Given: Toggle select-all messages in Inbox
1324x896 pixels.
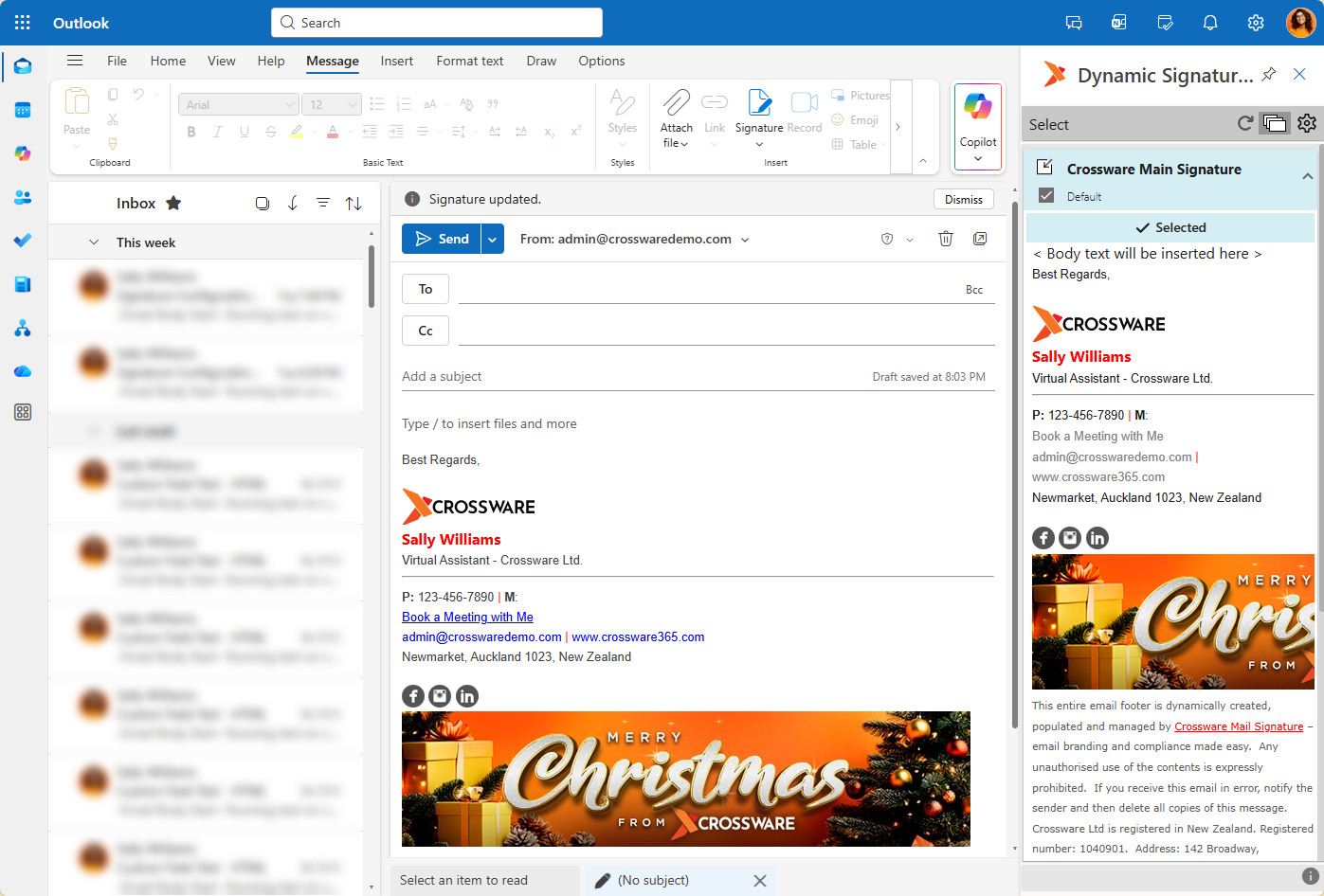Looking at the screenshot, I should click(x=263, y=203).
